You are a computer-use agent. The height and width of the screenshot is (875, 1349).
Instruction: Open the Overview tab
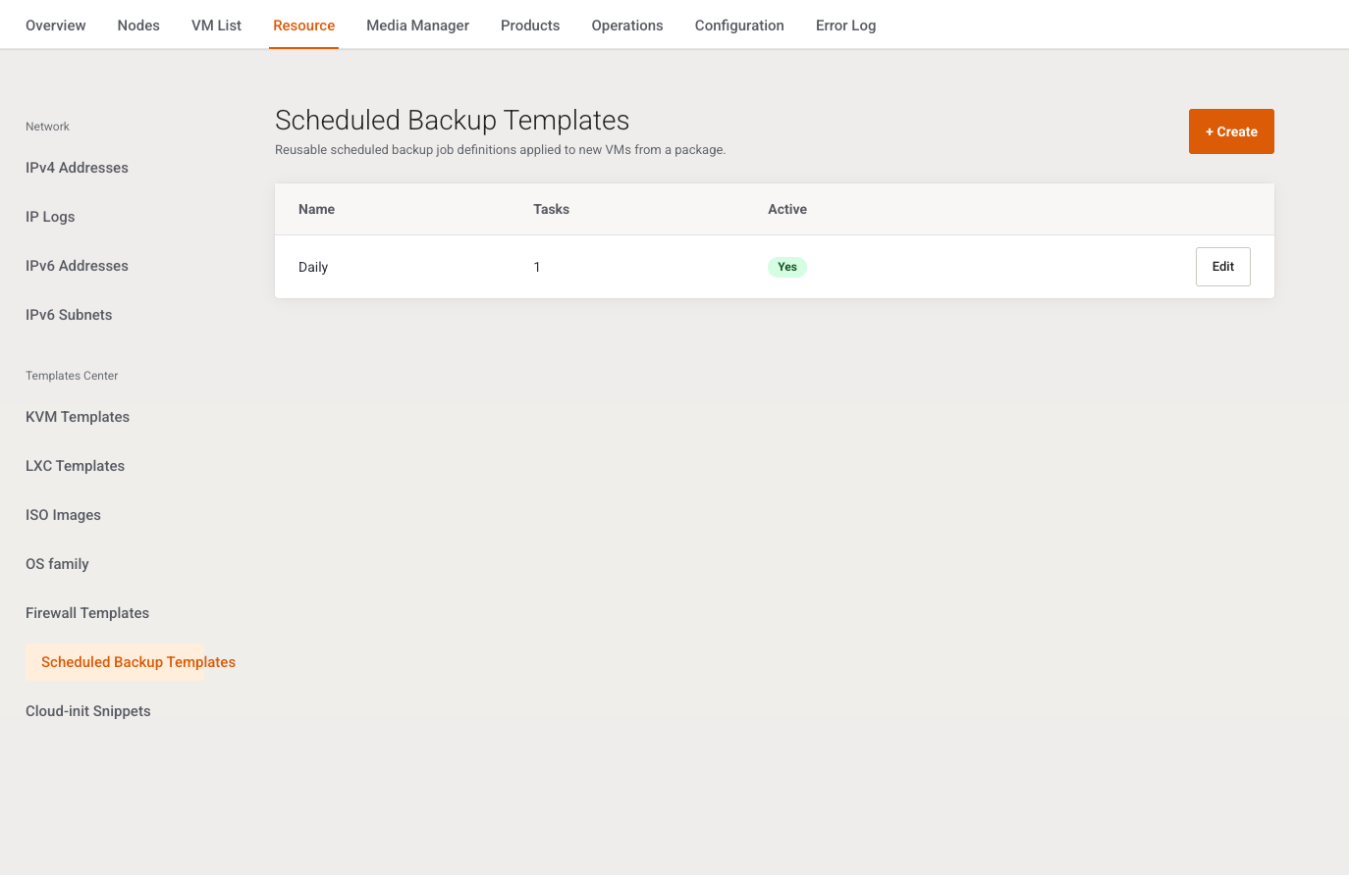(x=56, y=26)
